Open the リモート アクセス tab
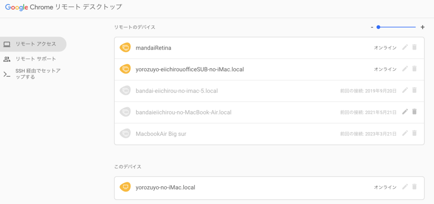This screenshot has width=434, height=204. 33,44
